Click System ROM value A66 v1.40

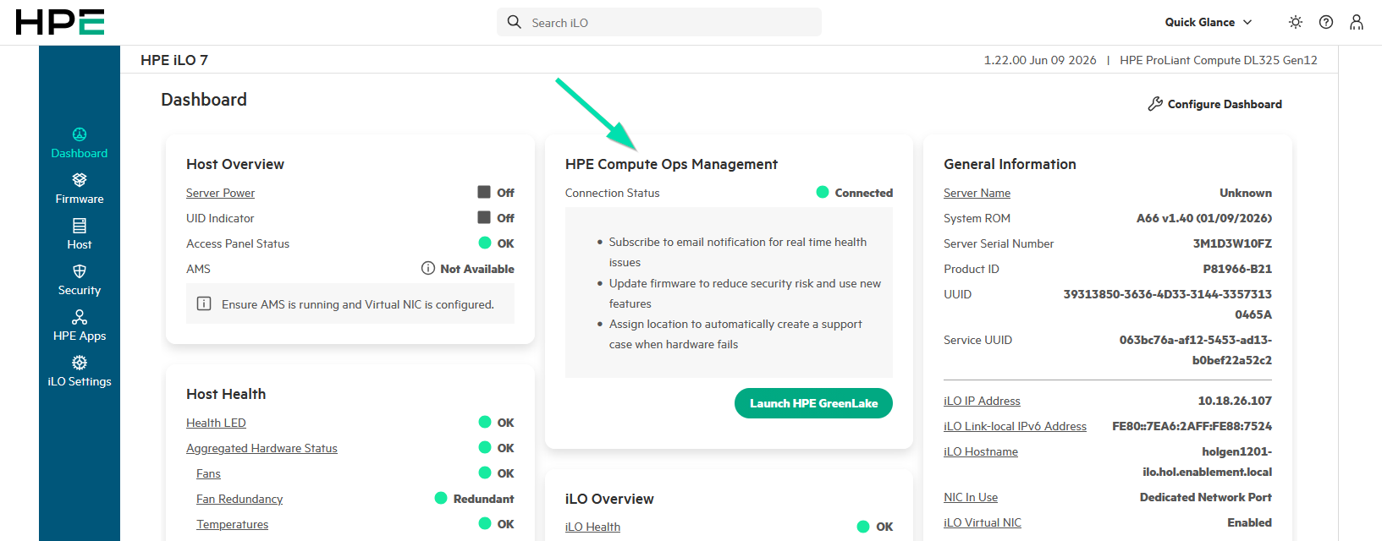point(1204,218)
